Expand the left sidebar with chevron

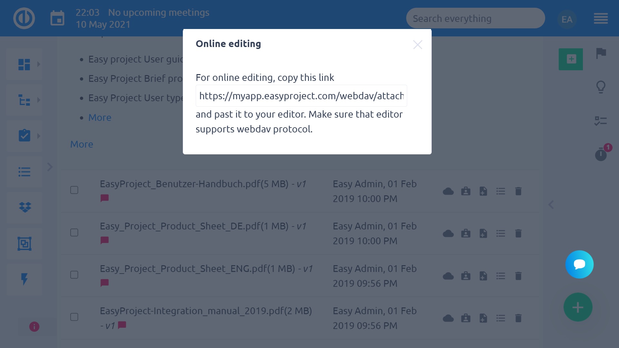pyautogui.click(x=50, y=167)
